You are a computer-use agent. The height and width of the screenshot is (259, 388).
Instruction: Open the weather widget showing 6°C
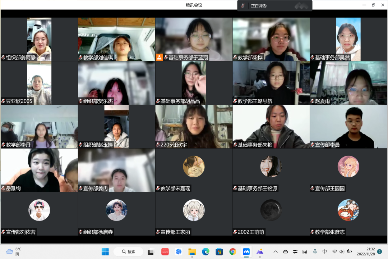click(14, 251)
